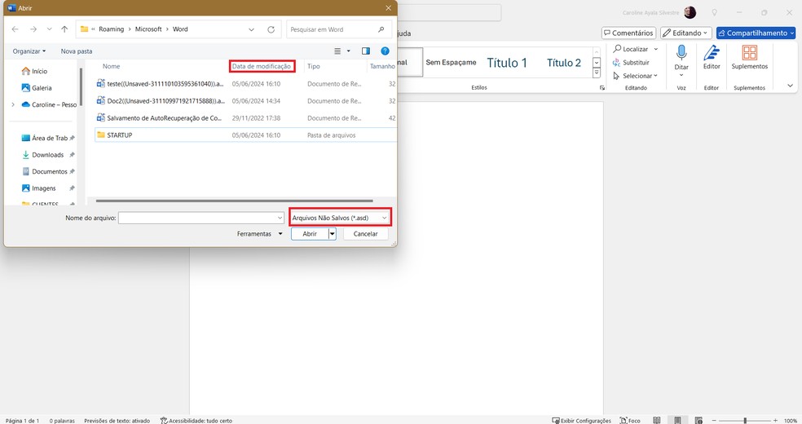Click the Abrir button
The image size is (802, 424).
[310, 234]
